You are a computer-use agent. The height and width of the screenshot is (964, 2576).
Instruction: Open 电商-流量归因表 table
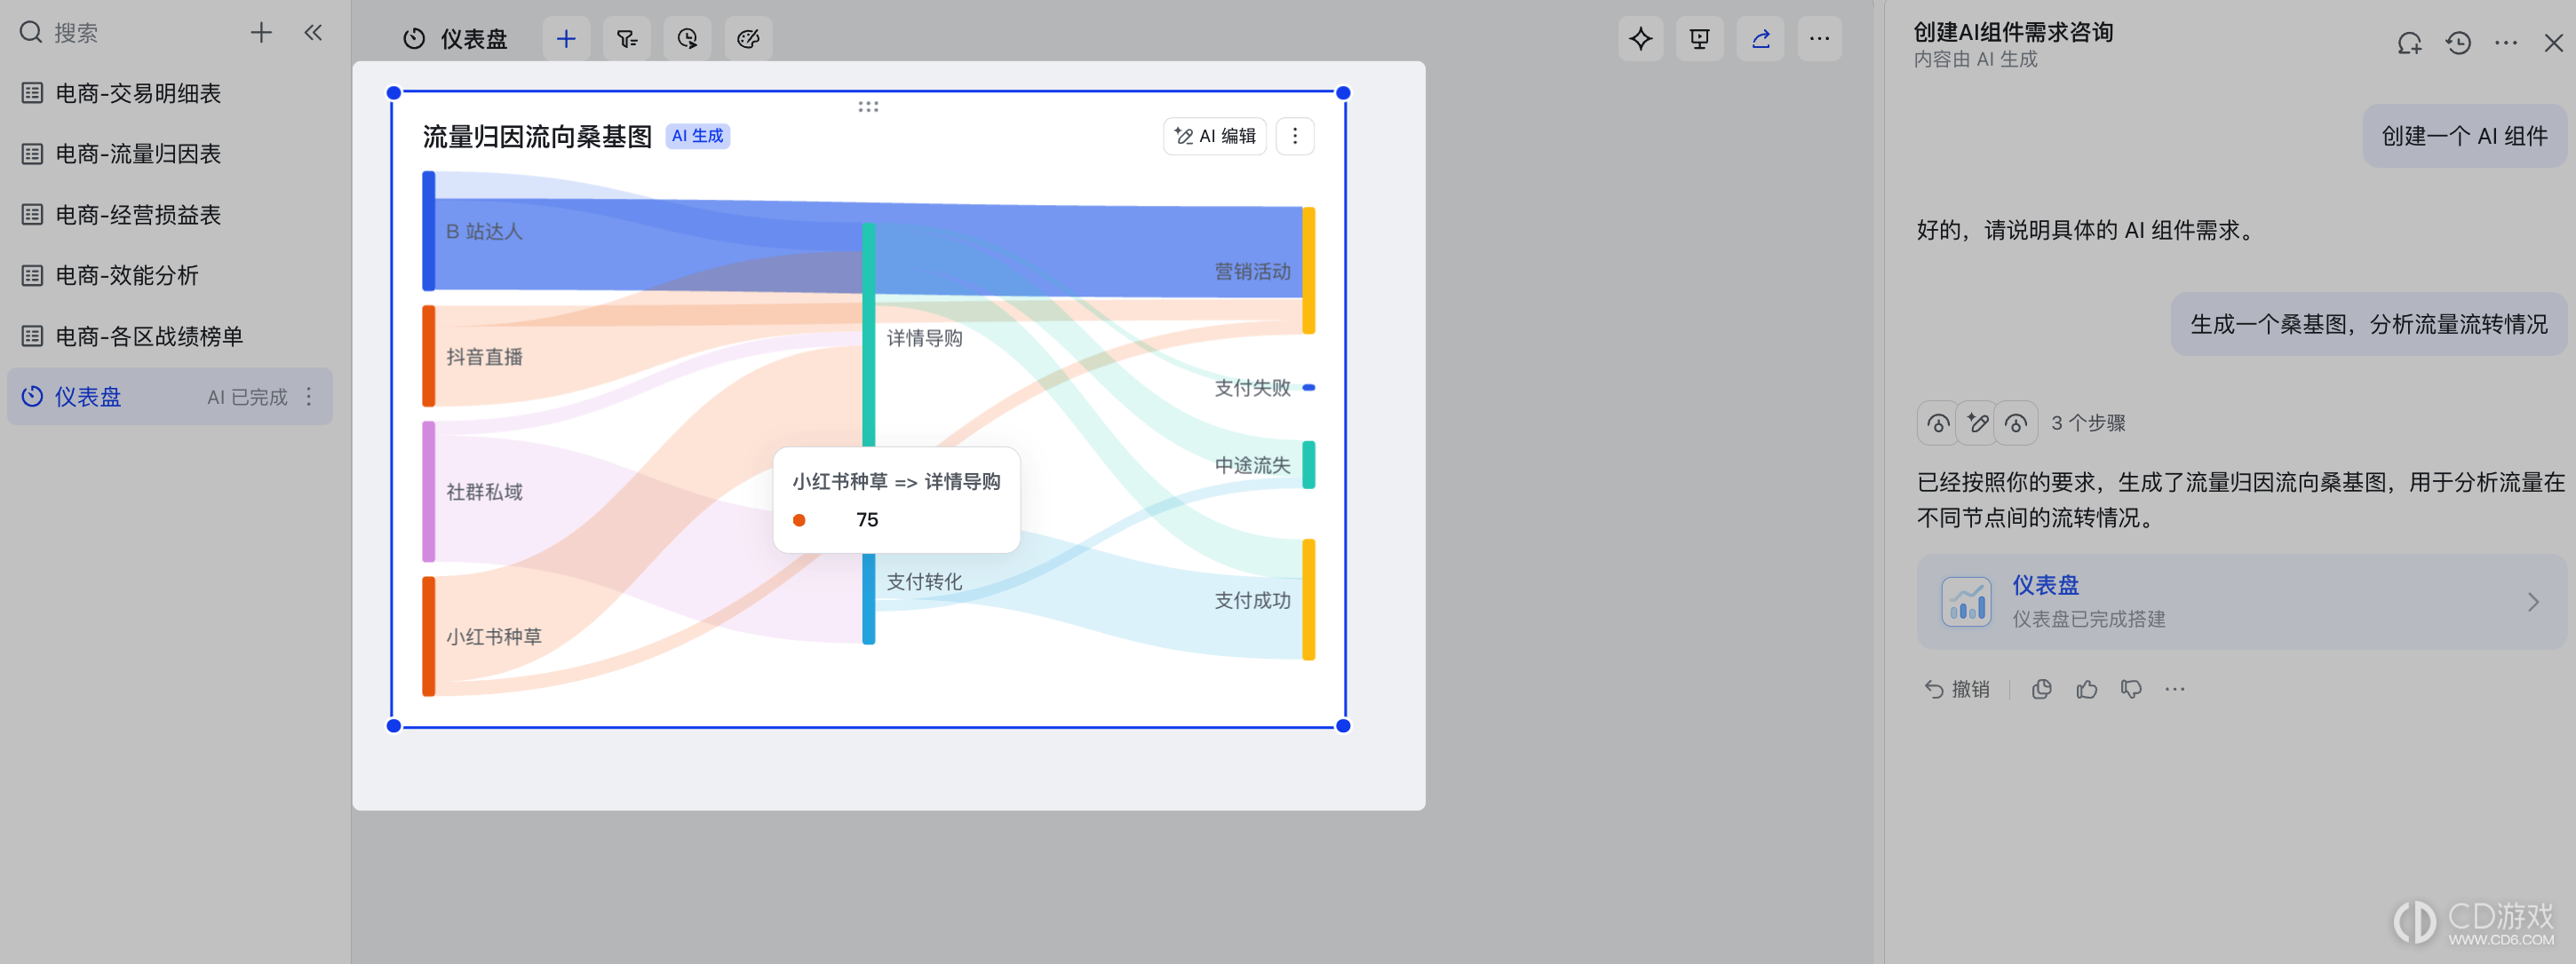coord(170,154)
